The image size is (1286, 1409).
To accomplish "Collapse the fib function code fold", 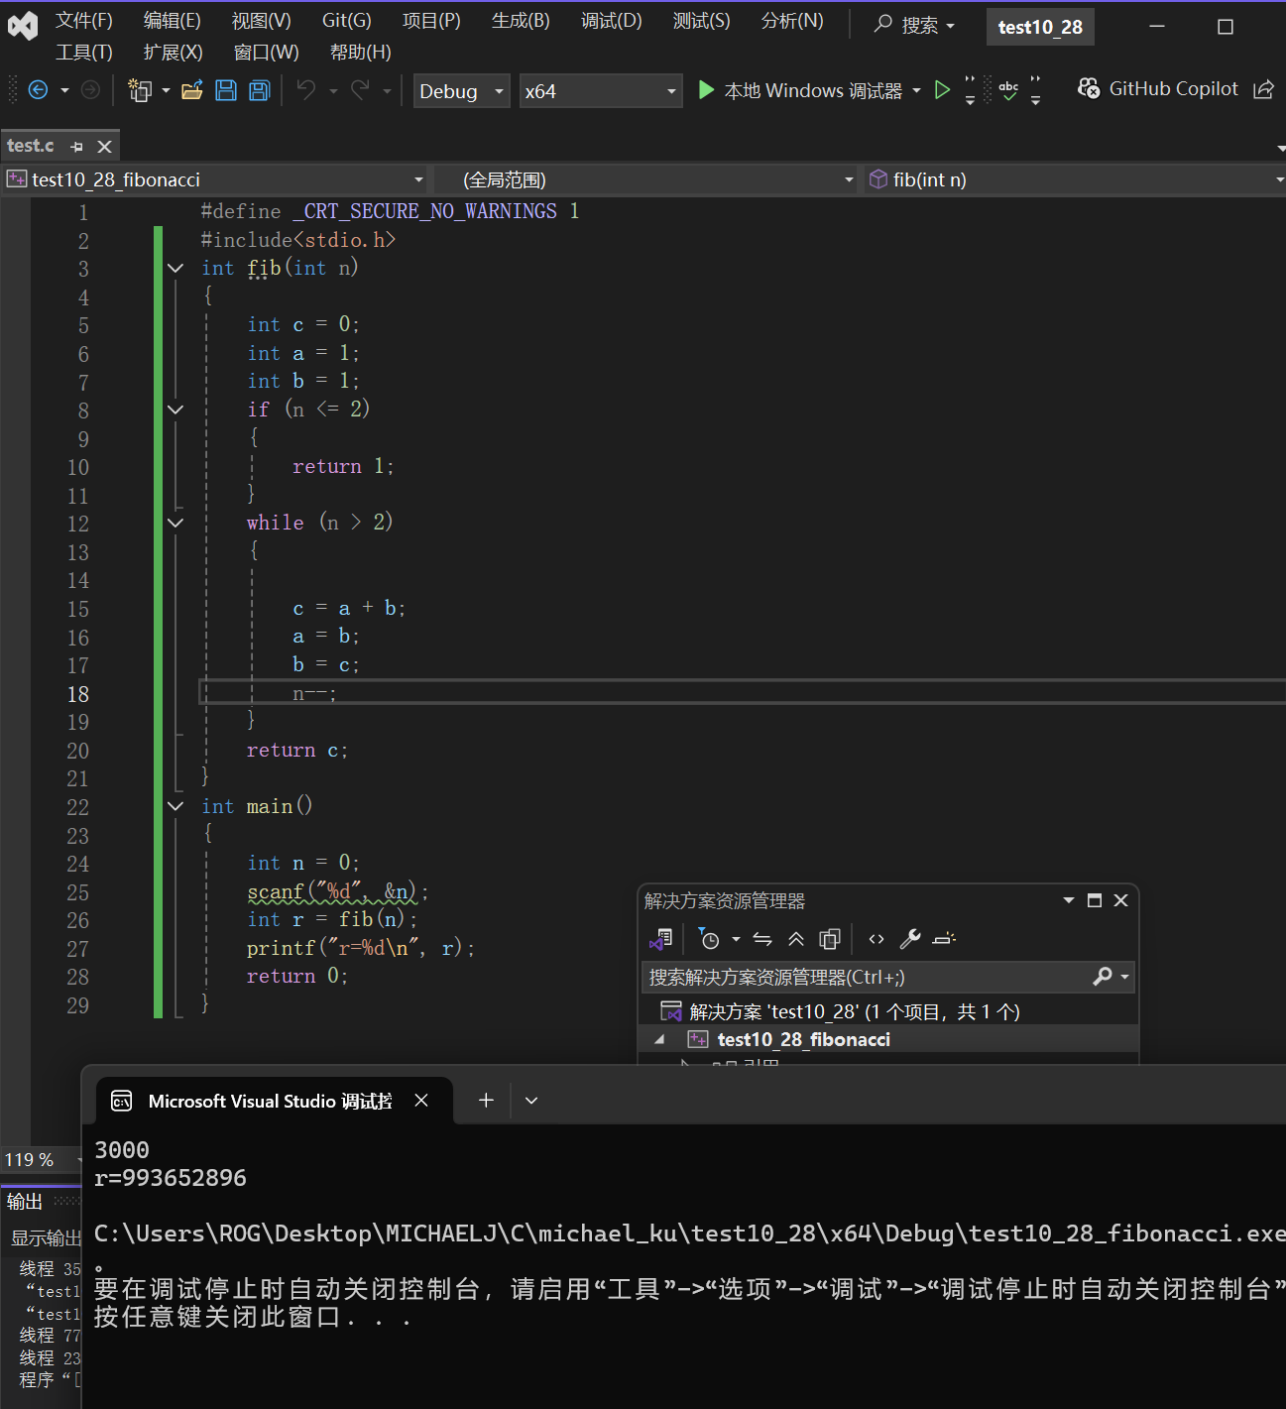I will coord(175,268).
